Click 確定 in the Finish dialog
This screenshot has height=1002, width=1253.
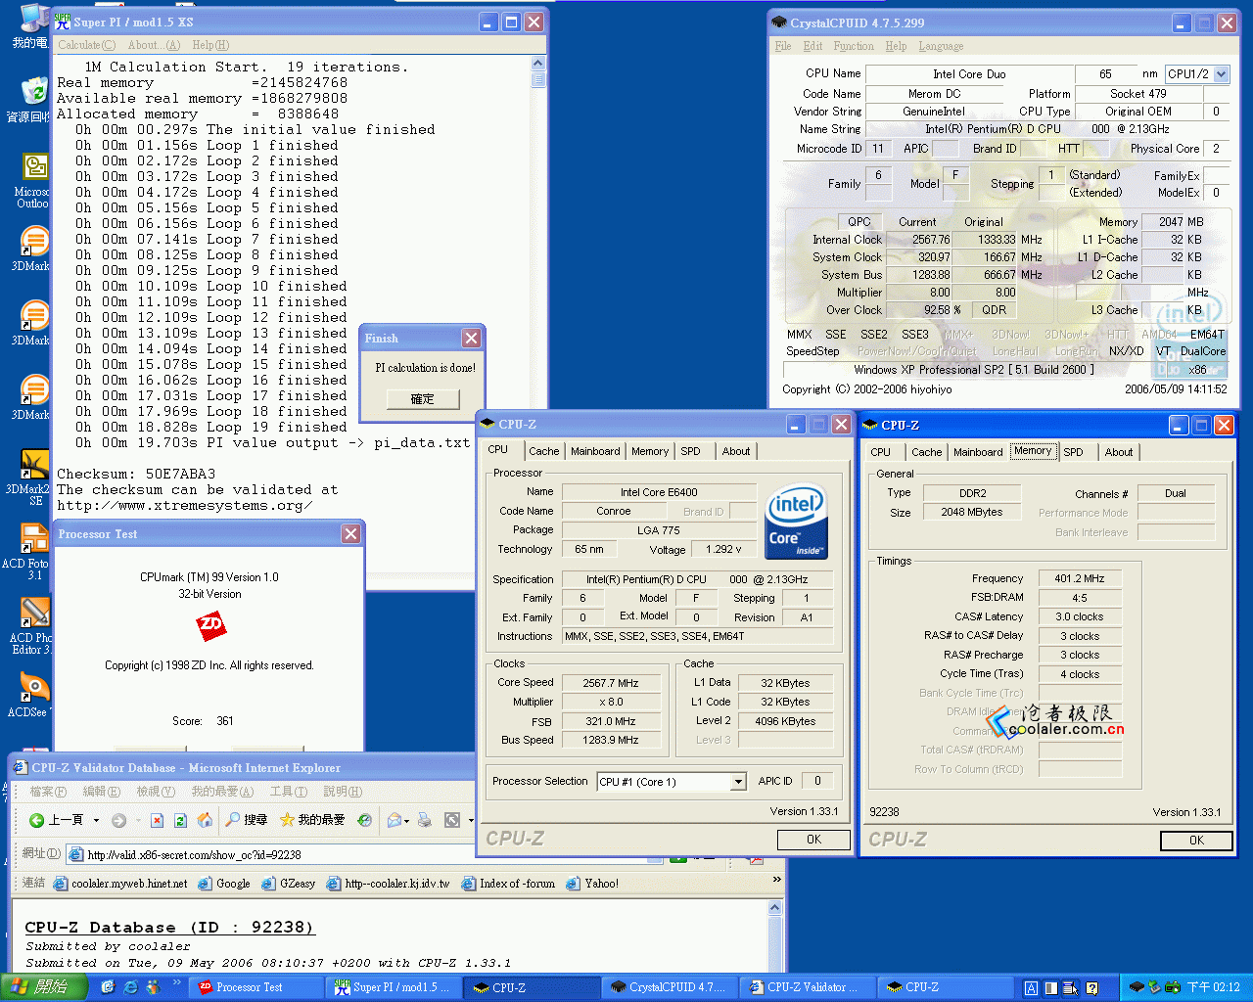tap(422, 399)
